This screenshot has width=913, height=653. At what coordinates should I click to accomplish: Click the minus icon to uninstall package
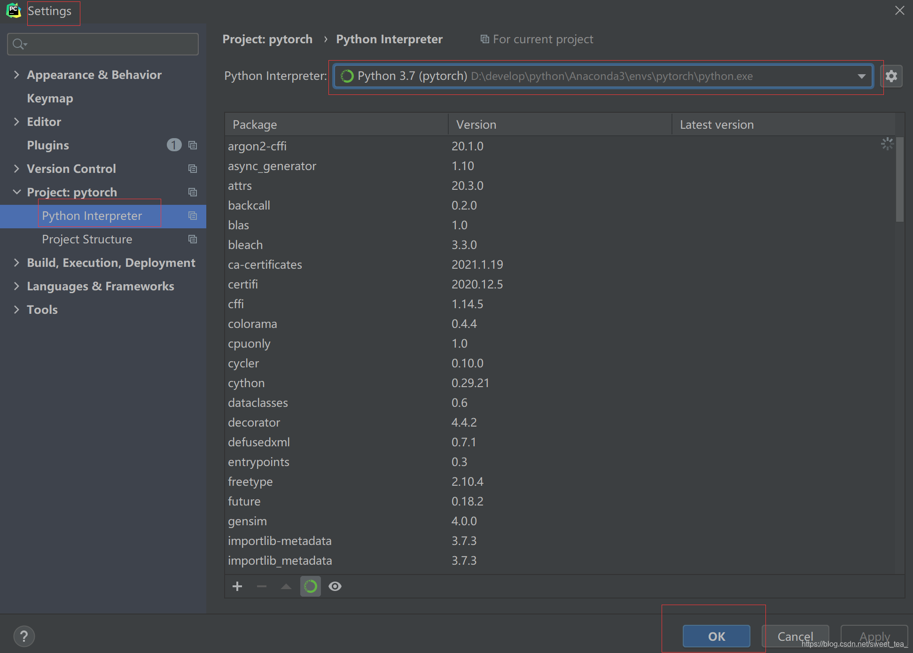(x=262, y=586)
